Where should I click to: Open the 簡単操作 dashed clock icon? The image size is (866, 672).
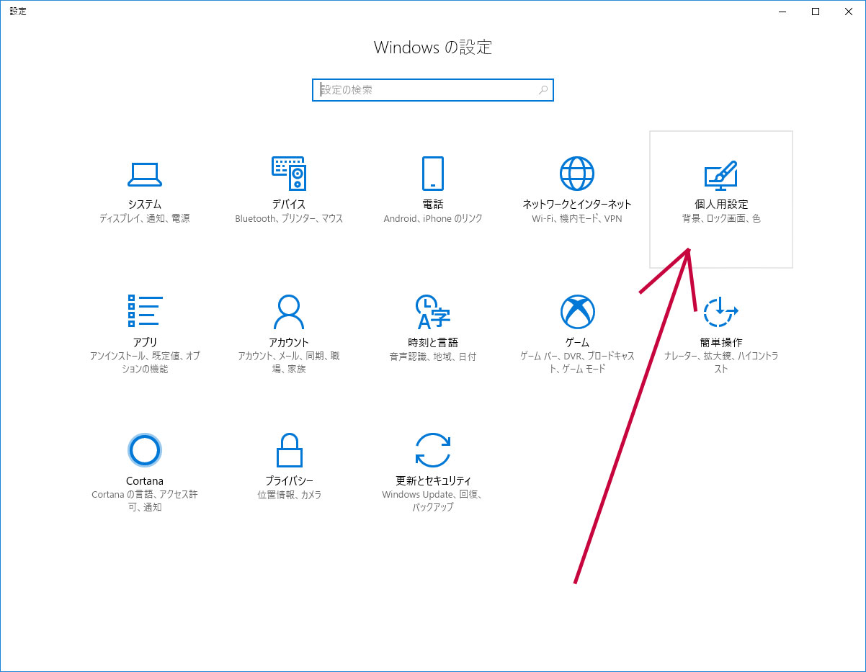(x=721, y=311)
